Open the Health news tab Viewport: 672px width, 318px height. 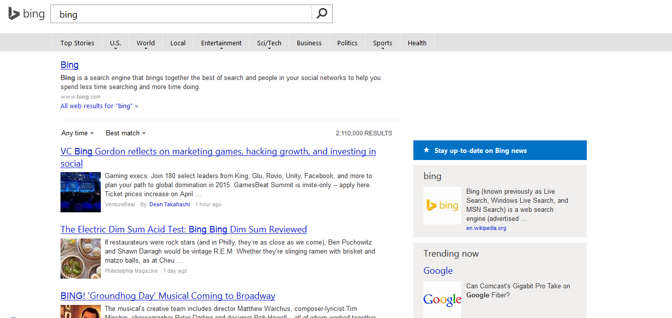[x=416, y=43]
